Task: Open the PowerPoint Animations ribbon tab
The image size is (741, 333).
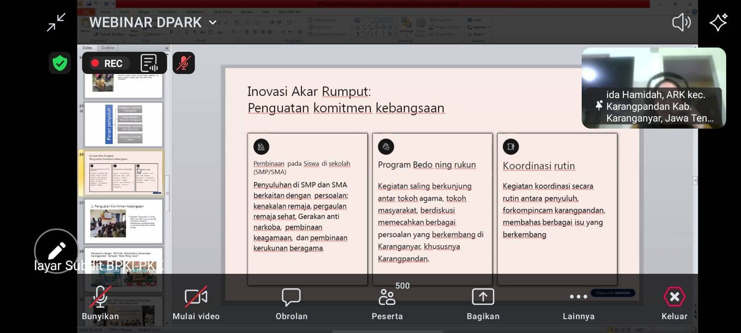Action: [195, 12]
